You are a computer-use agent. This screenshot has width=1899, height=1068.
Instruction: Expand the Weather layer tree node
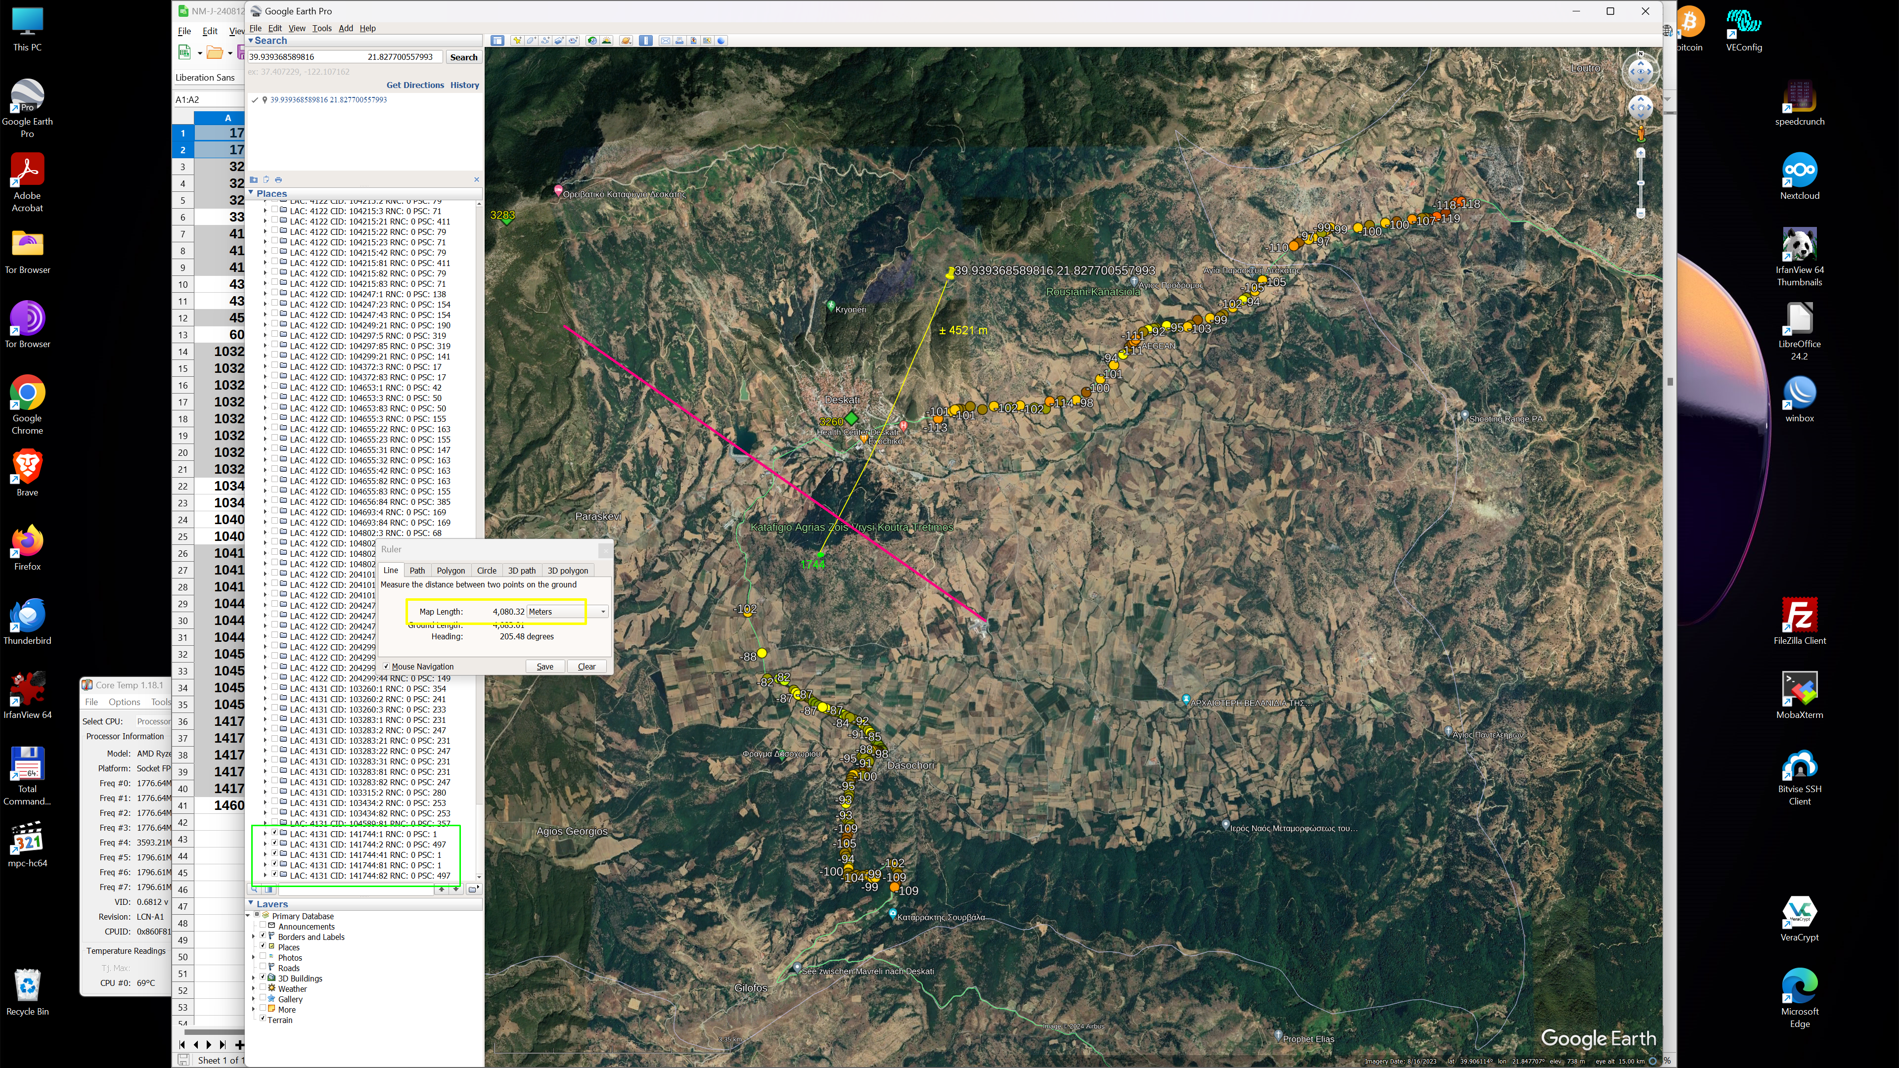254,988
